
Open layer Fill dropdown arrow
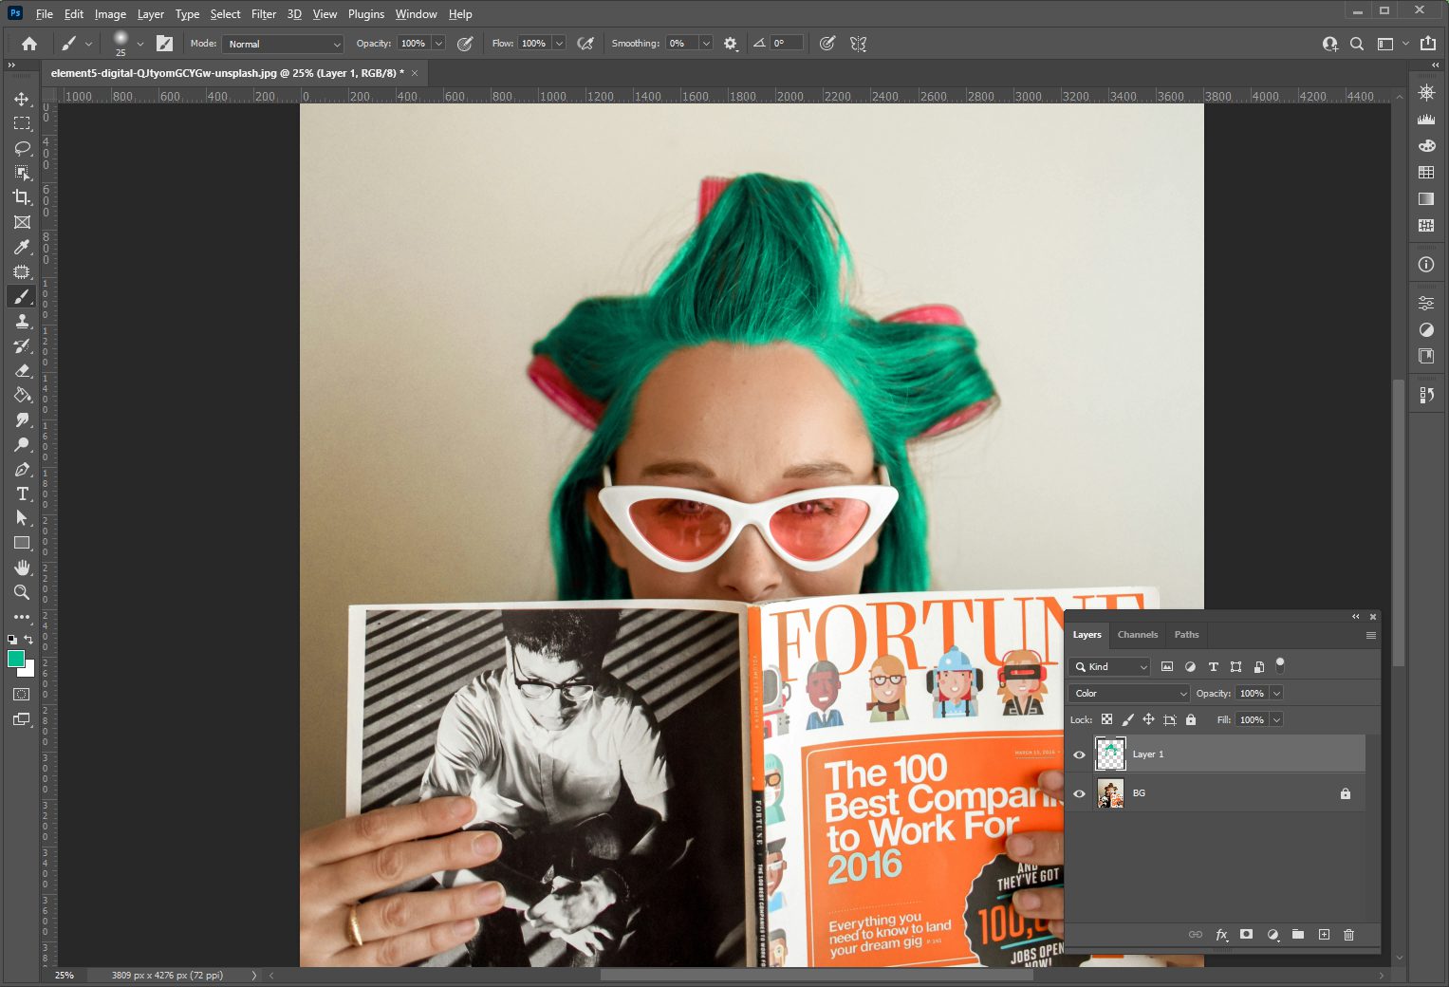point(1276,720)
